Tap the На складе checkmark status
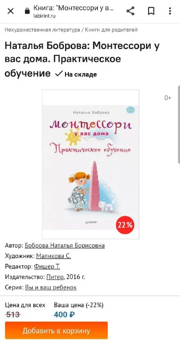The width and height of the screenshot is (180, 340). 76,74
